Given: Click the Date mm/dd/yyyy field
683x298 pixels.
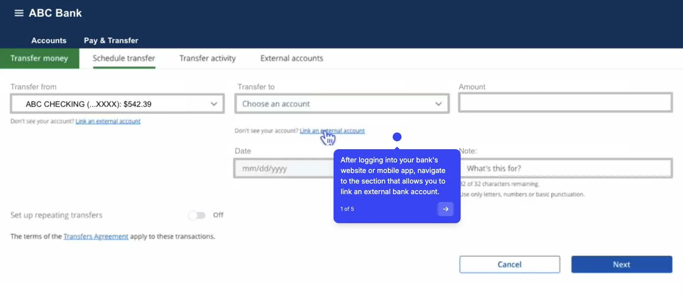Looking at the screenshot, I should [x=284, y=168].
